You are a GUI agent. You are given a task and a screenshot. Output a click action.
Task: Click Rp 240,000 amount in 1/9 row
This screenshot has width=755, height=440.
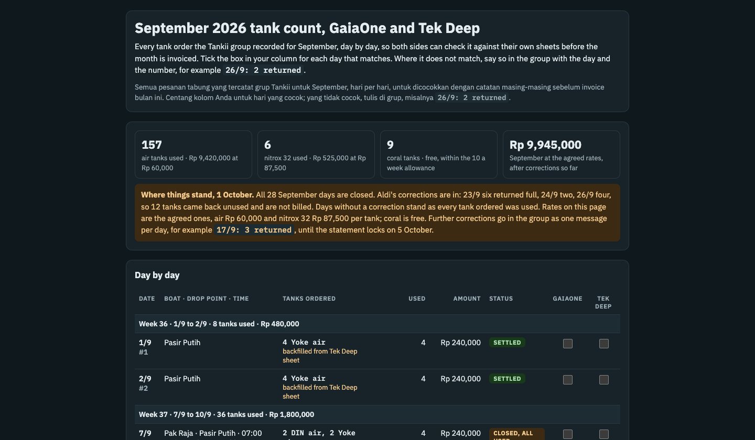pyautogui.click(x=460, y=343)
